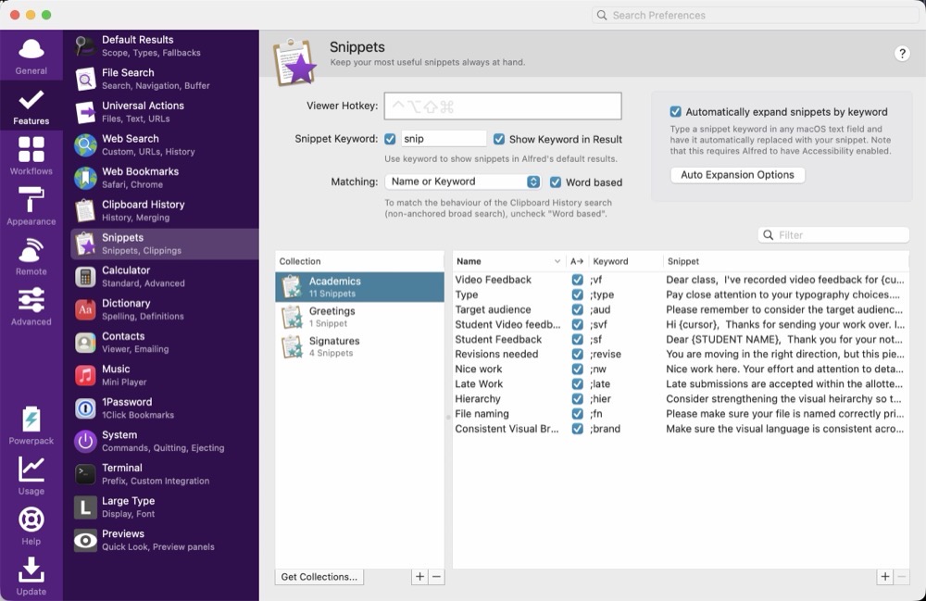Viewport: 926px width, 601px height.
Task: Select the Student Feedback snippet row
Action: point(681,340)
